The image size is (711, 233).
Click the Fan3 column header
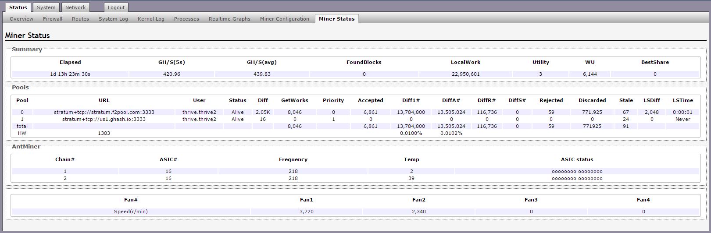pyautogui.click(x=531, y=200)
